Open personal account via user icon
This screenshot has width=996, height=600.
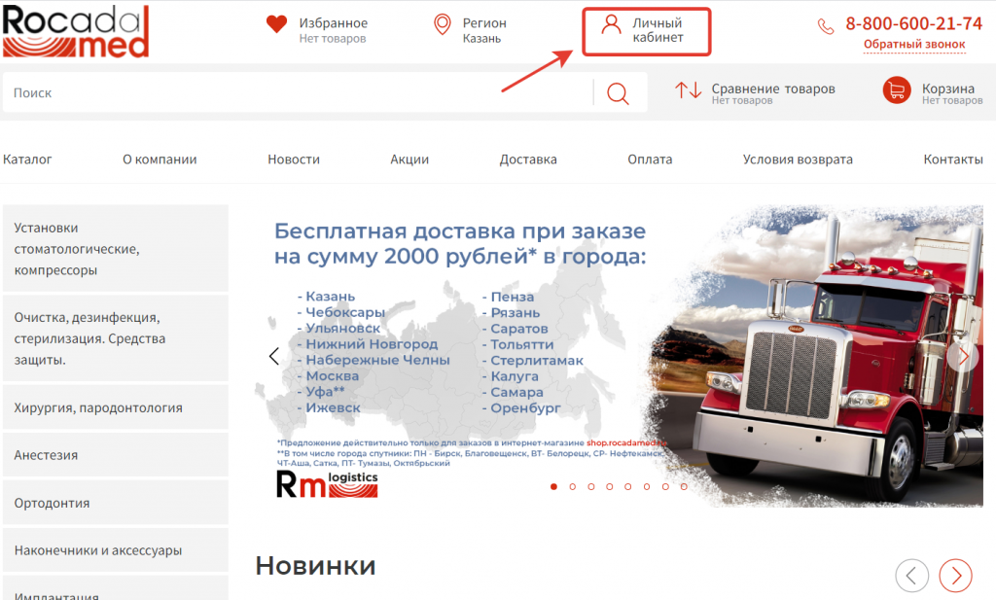pos(611,24)
